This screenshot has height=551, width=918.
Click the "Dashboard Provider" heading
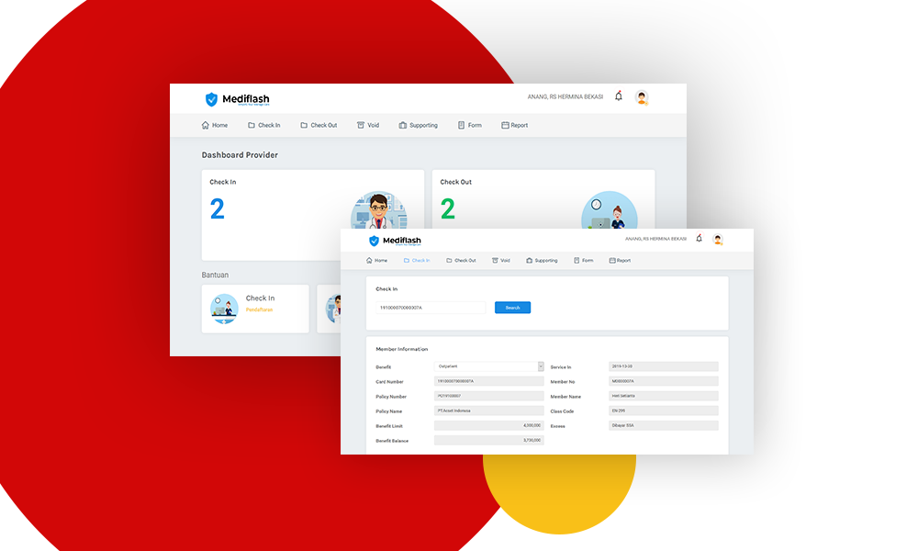pos(240,155)
